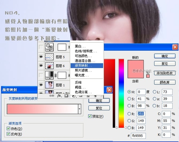Click 确定 in the 渐变映射 dialog

coord(99,101)
